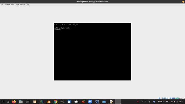This screenshot has height=104, width=185.
Task: Click inside the VM console screen
Action: point(92,51)
